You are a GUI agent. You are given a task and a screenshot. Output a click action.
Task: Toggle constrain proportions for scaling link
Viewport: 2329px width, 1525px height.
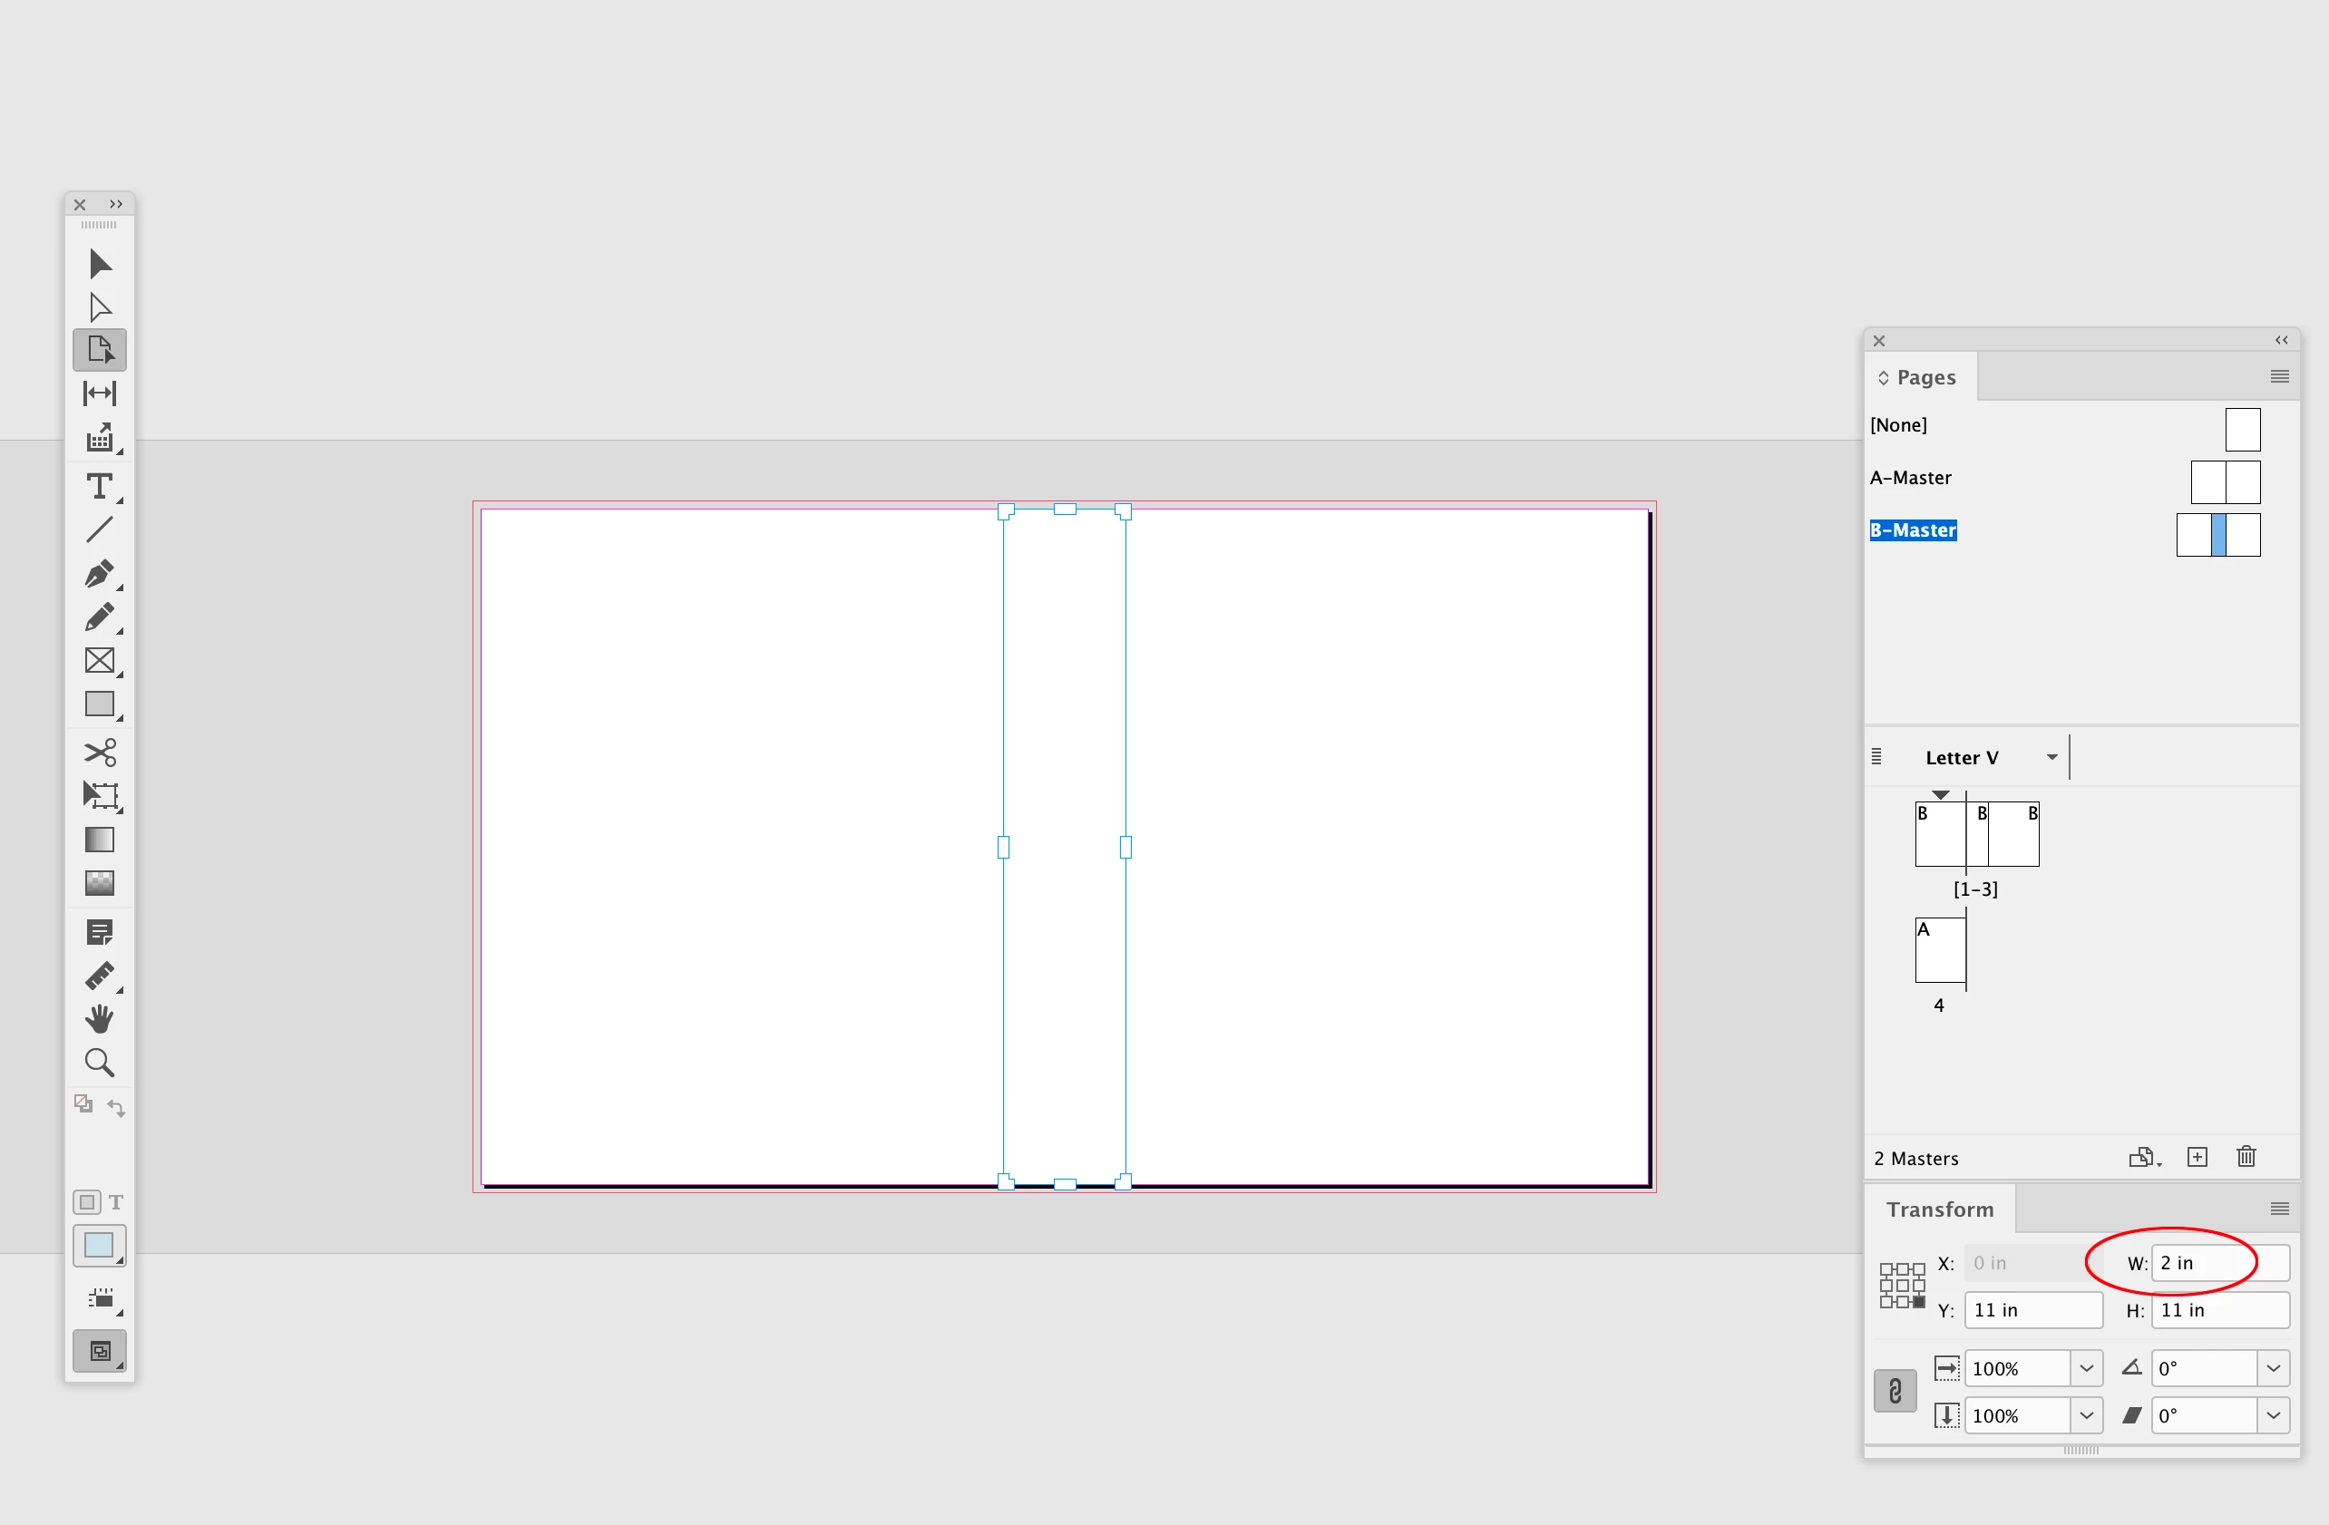coord(1895,1390)
